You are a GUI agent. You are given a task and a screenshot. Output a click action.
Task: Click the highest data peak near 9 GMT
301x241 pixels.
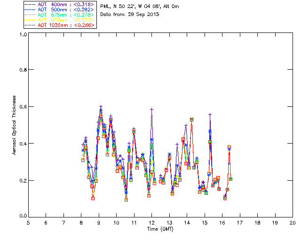[101, 106]
